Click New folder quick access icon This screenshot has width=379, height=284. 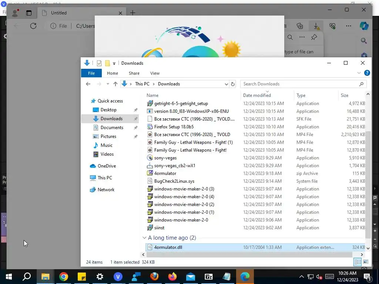[107, 63]
